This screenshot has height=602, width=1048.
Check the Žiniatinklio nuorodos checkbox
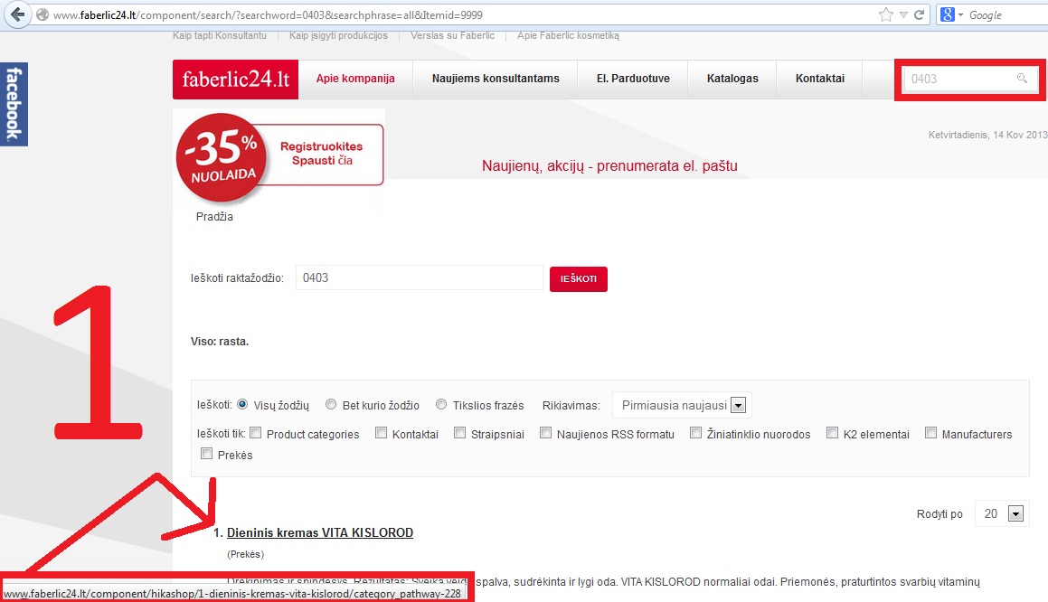[x=695, y=433]
